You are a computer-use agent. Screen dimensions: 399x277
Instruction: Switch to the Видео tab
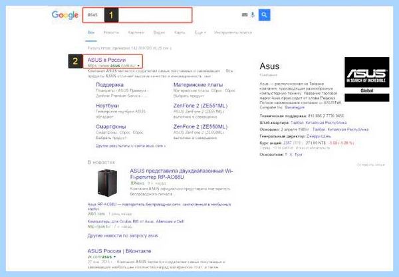point(159,33)
